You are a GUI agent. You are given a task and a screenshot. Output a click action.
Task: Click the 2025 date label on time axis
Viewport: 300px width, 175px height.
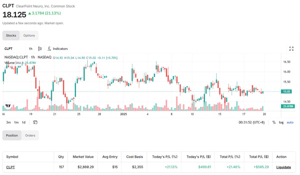pyautogui.click(x=124, y=114)
